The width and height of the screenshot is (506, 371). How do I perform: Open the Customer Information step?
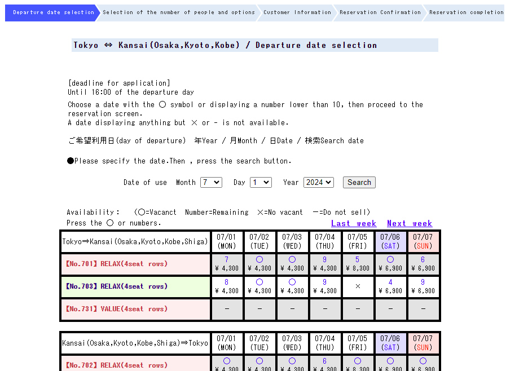(297, 12)
